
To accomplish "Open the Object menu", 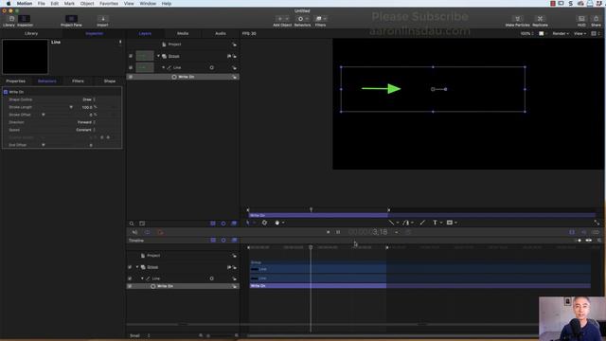I will tap(87, 4).
